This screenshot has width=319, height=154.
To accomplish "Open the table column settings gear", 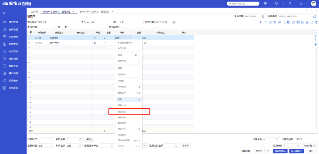I will tap(31, 32).
